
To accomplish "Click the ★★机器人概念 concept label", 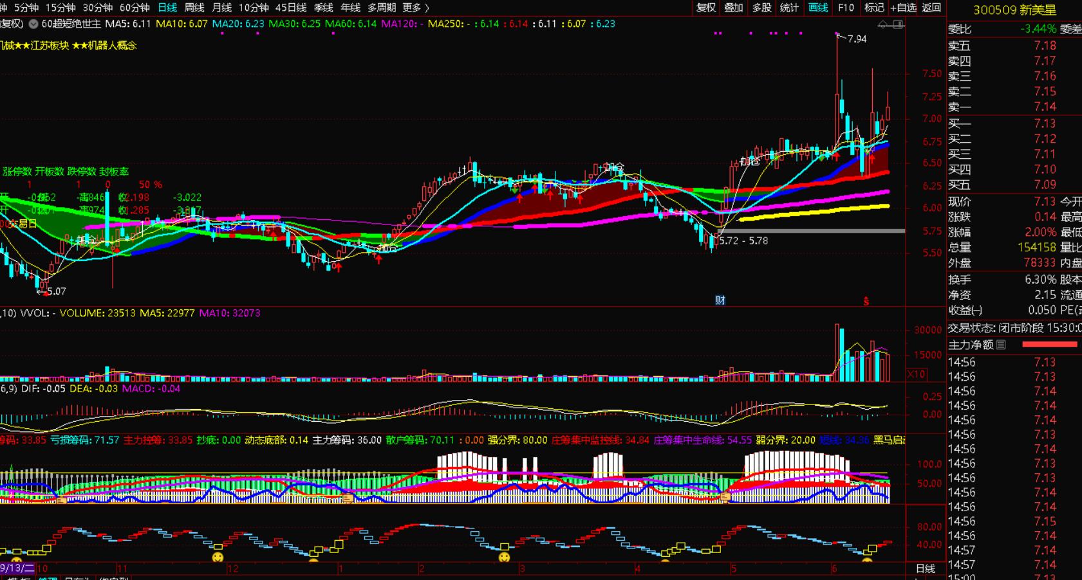I will tap(104, 46).
